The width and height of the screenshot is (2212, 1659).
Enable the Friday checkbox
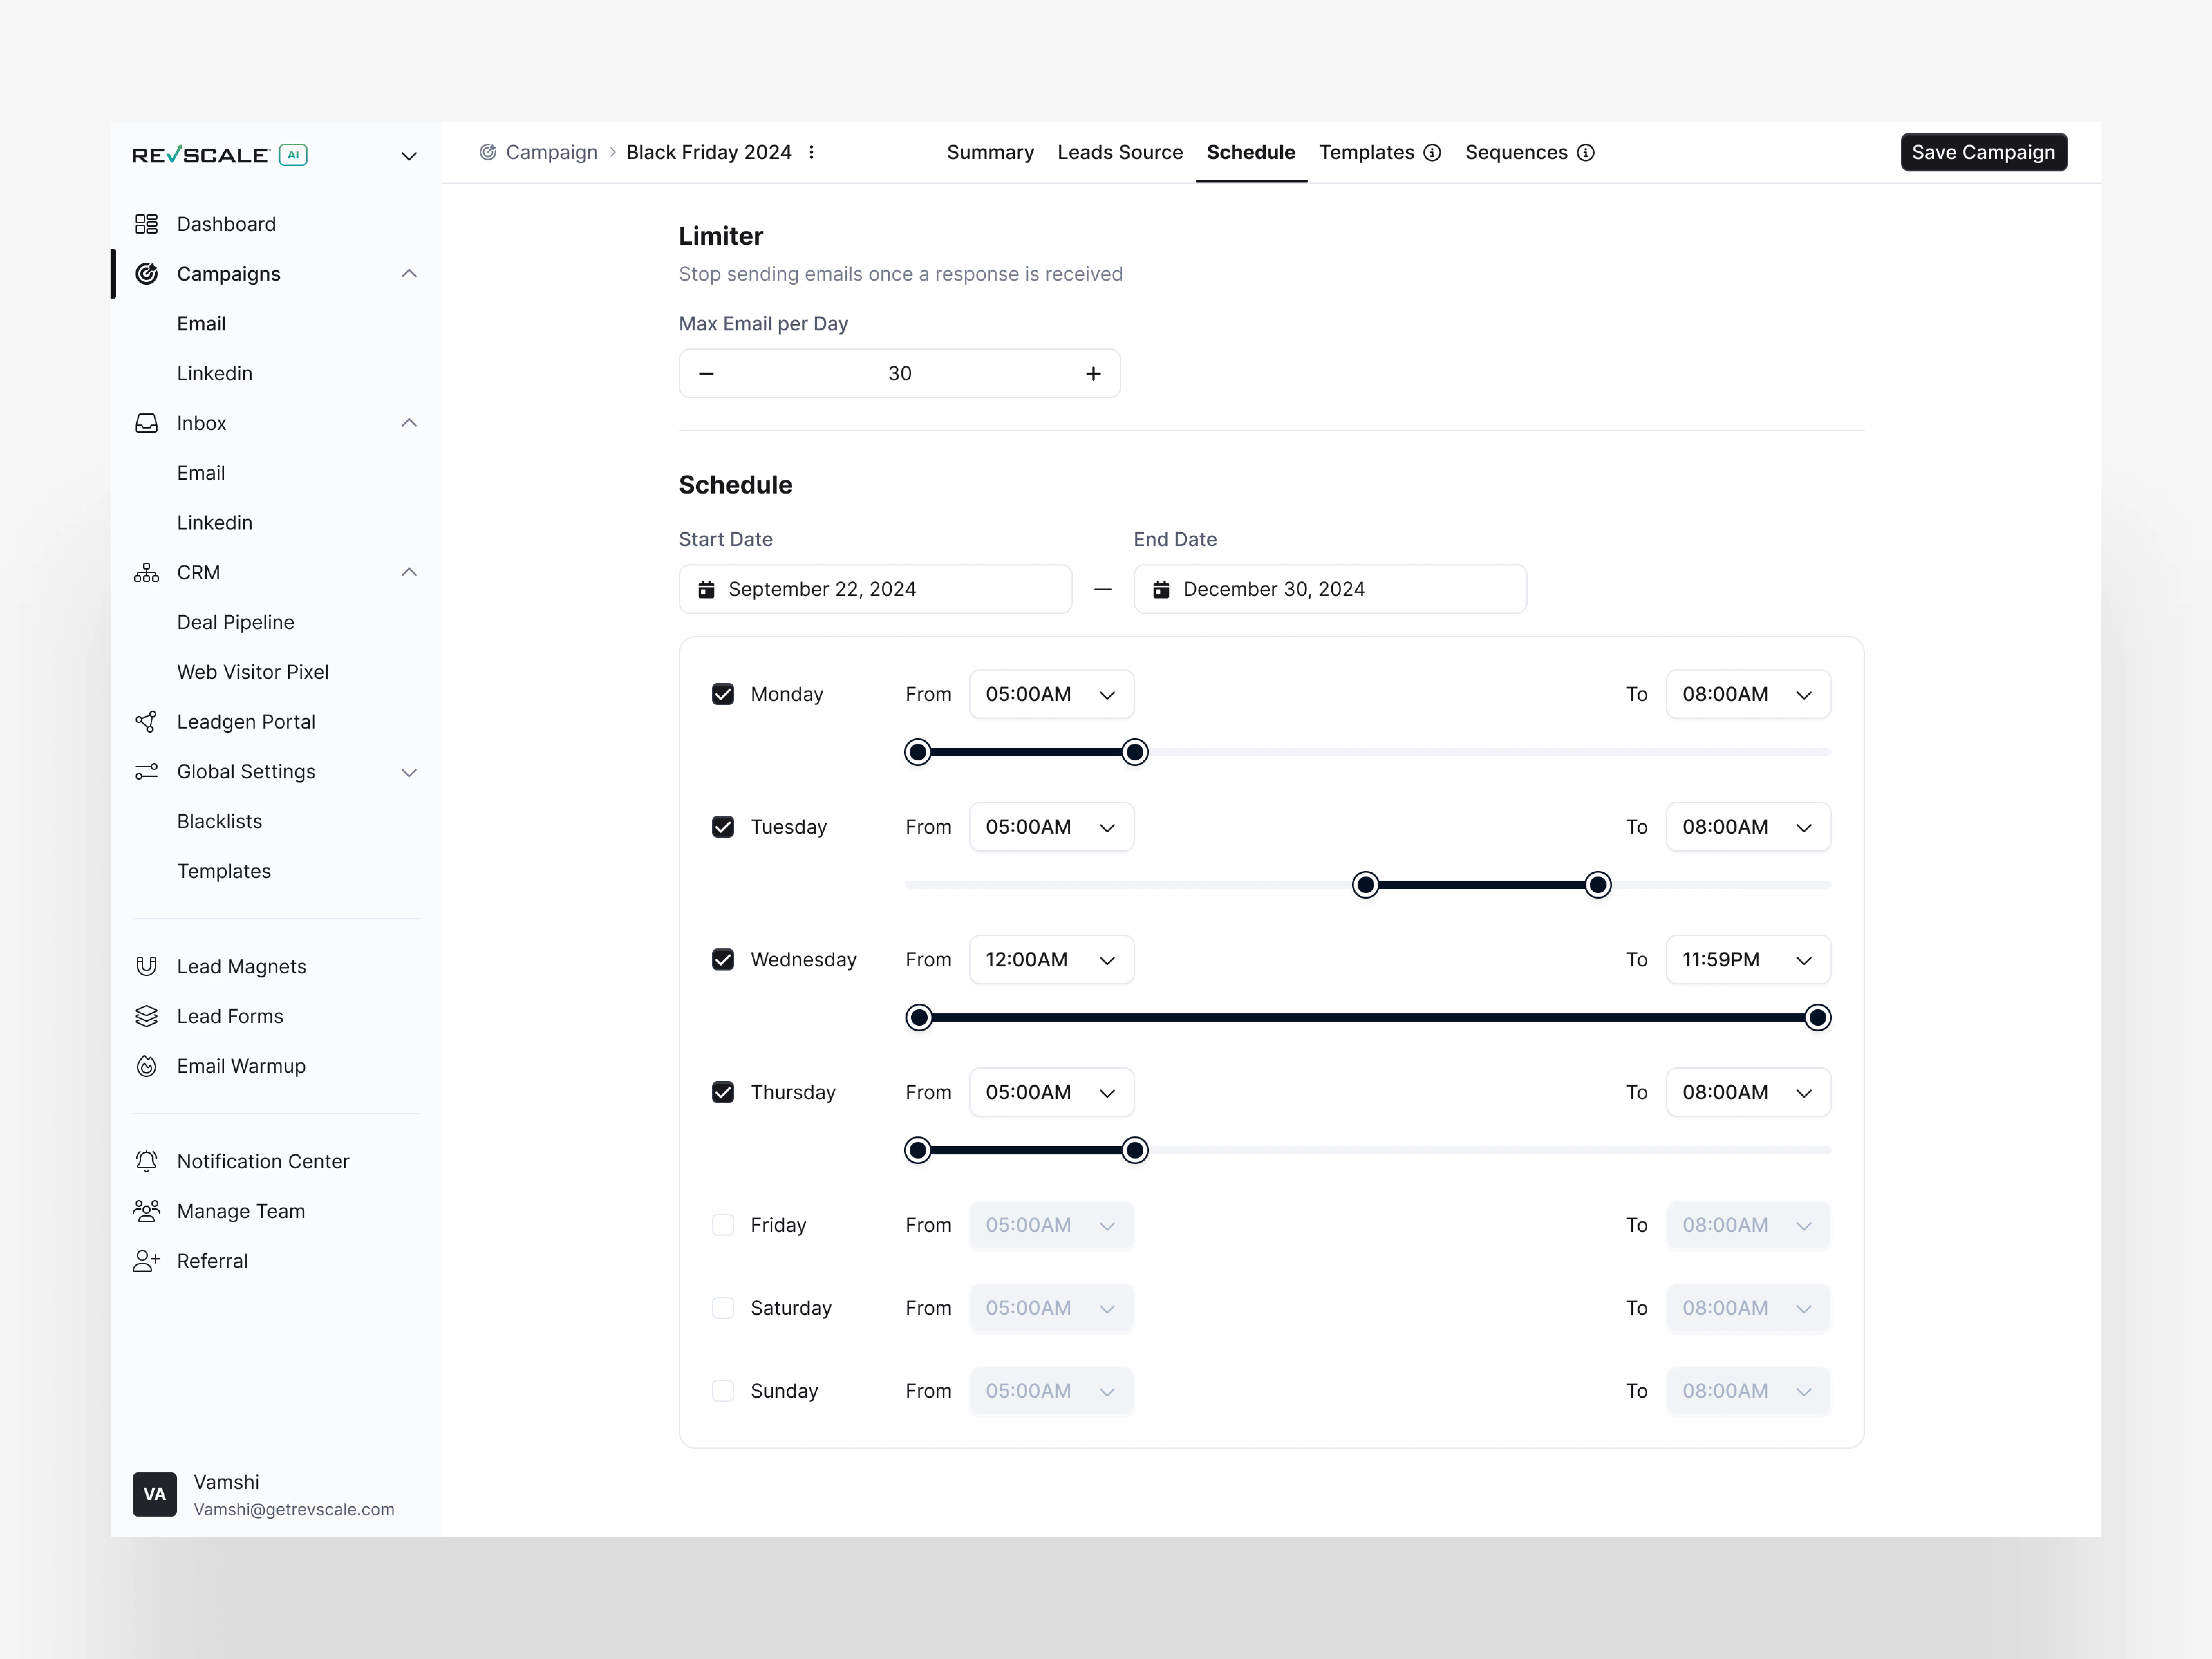coord(723,1225)
